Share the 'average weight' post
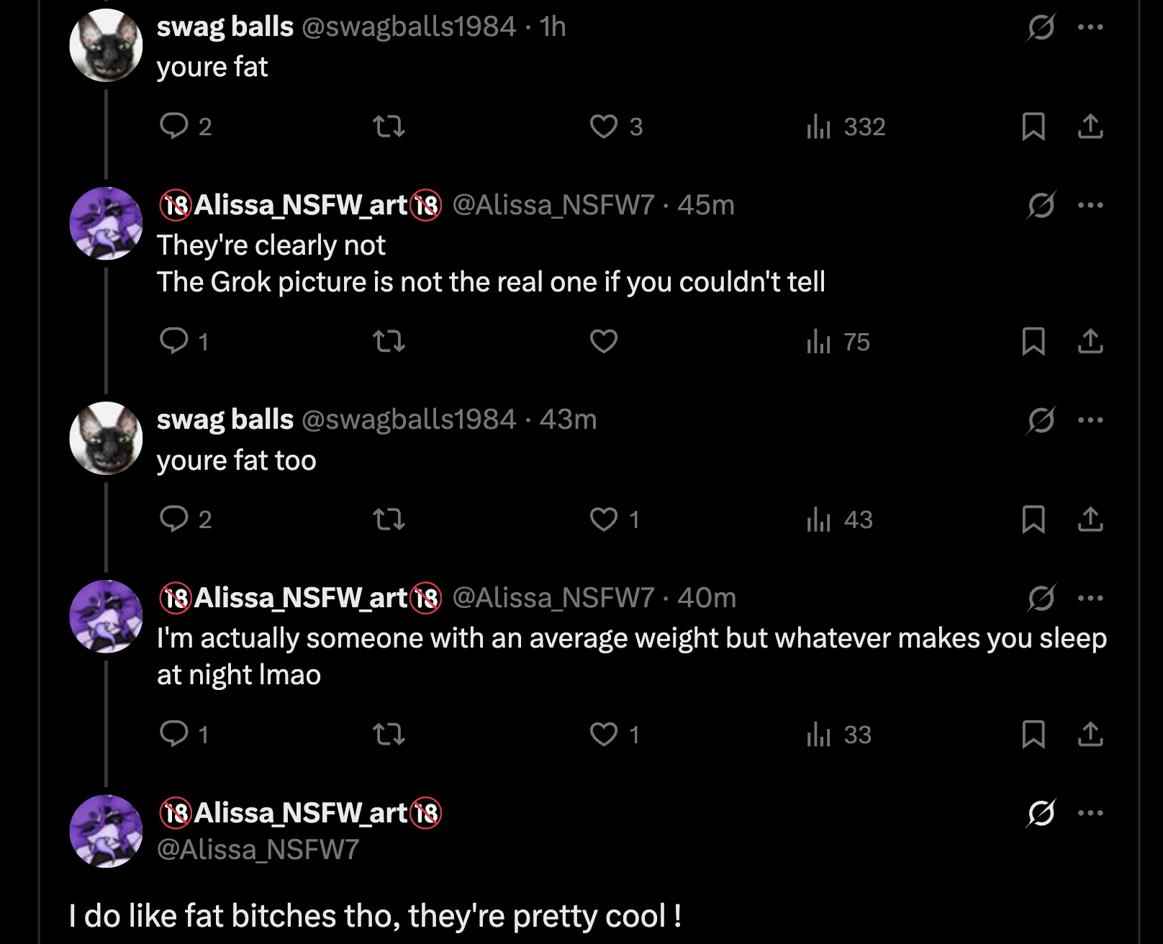The height and width of the screenshot is (944, 1163). 1090,734
